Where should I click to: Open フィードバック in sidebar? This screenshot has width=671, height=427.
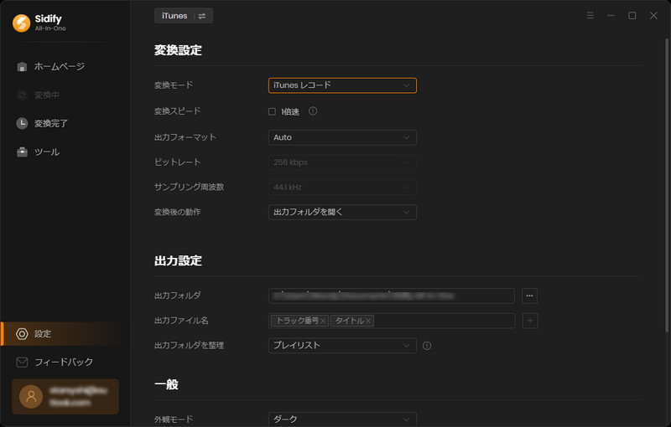tap(65, 362)
